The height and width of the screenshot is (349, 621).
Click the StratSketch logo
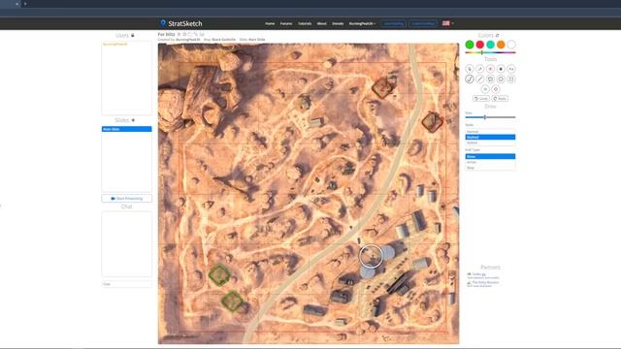[181, 23]
